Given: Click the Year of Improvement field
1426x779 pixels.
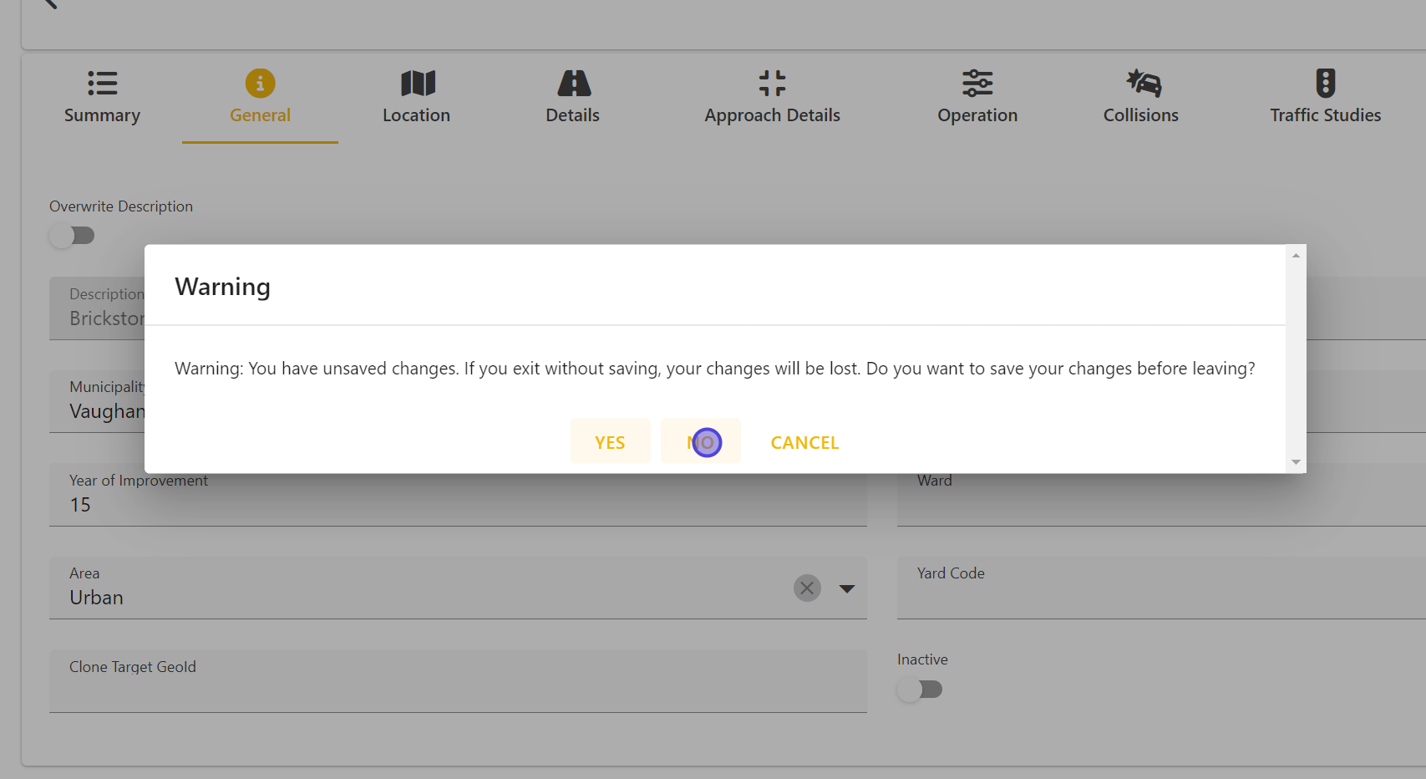Looking at the screenshot, I should tap(458, 505).
